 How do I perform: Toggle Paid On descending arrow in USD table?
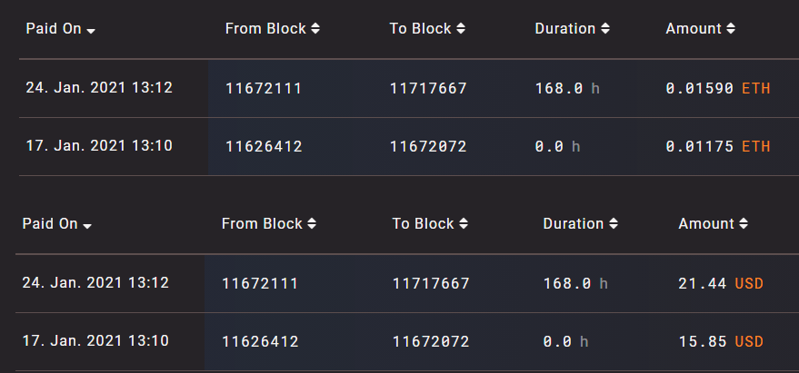click(87, 225)
